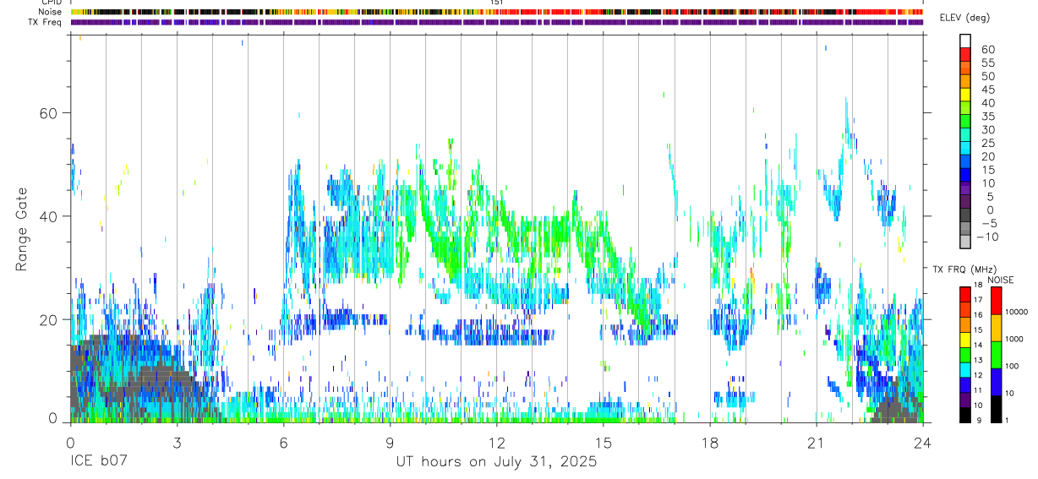The height and width of the screenshot is (479, 1038).
Task: Select the yellow 40–45 ELEV colorbar segment
Action: tap(965, 95)
